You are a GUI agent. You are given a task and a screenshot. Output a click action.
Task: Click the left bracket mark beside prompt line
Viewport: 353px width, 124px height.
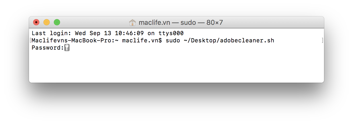point(31,41)
